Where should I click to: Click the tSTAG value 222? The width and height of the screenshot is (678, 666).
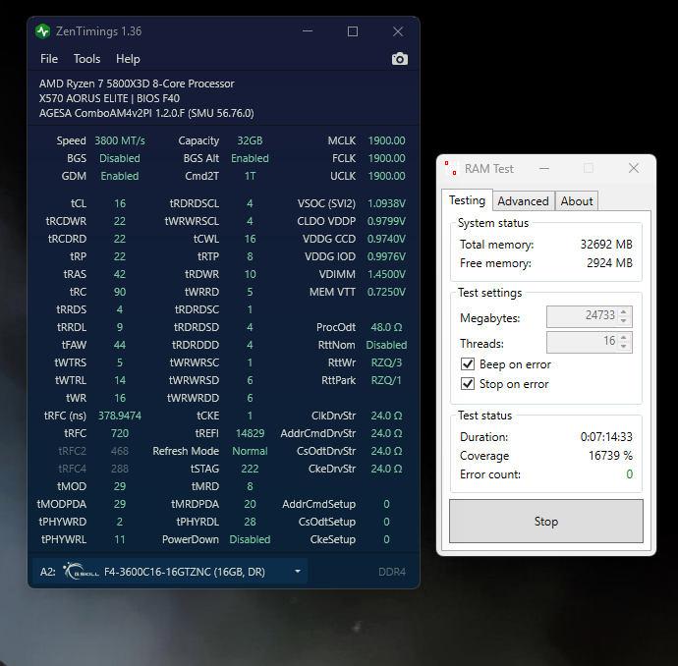pyautogui.click(x=250, y=469)
